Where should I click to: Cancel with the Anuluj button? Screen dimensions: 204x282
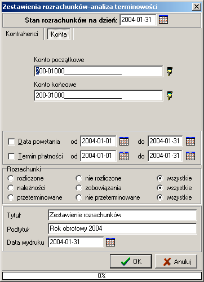[x=176, y=261]
